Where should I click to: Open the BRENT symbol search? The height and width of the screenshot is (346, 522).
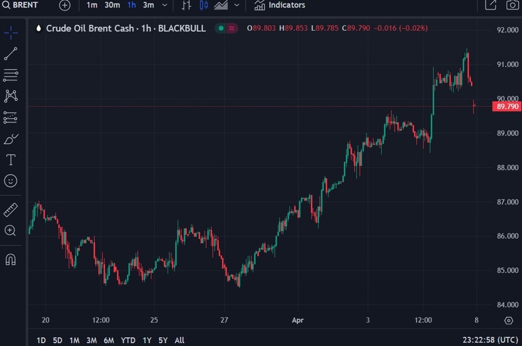tap(20, 5)
